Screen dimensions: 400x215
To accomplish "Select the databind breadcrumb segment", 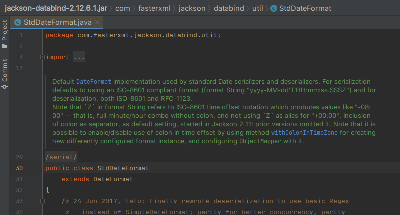I will click(x=229, y=8).
